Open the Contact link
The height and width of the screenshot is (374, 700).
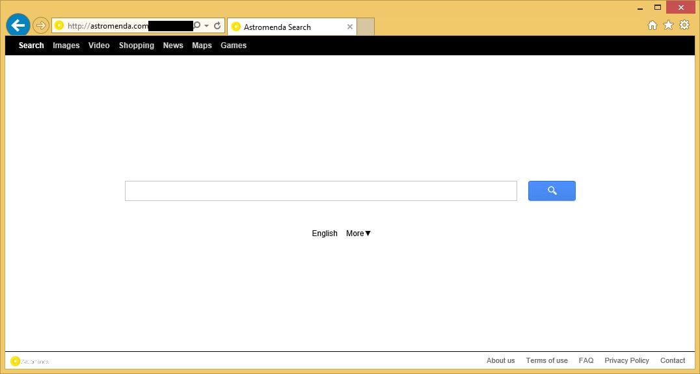pyautogui.click(x=673, y=360)
